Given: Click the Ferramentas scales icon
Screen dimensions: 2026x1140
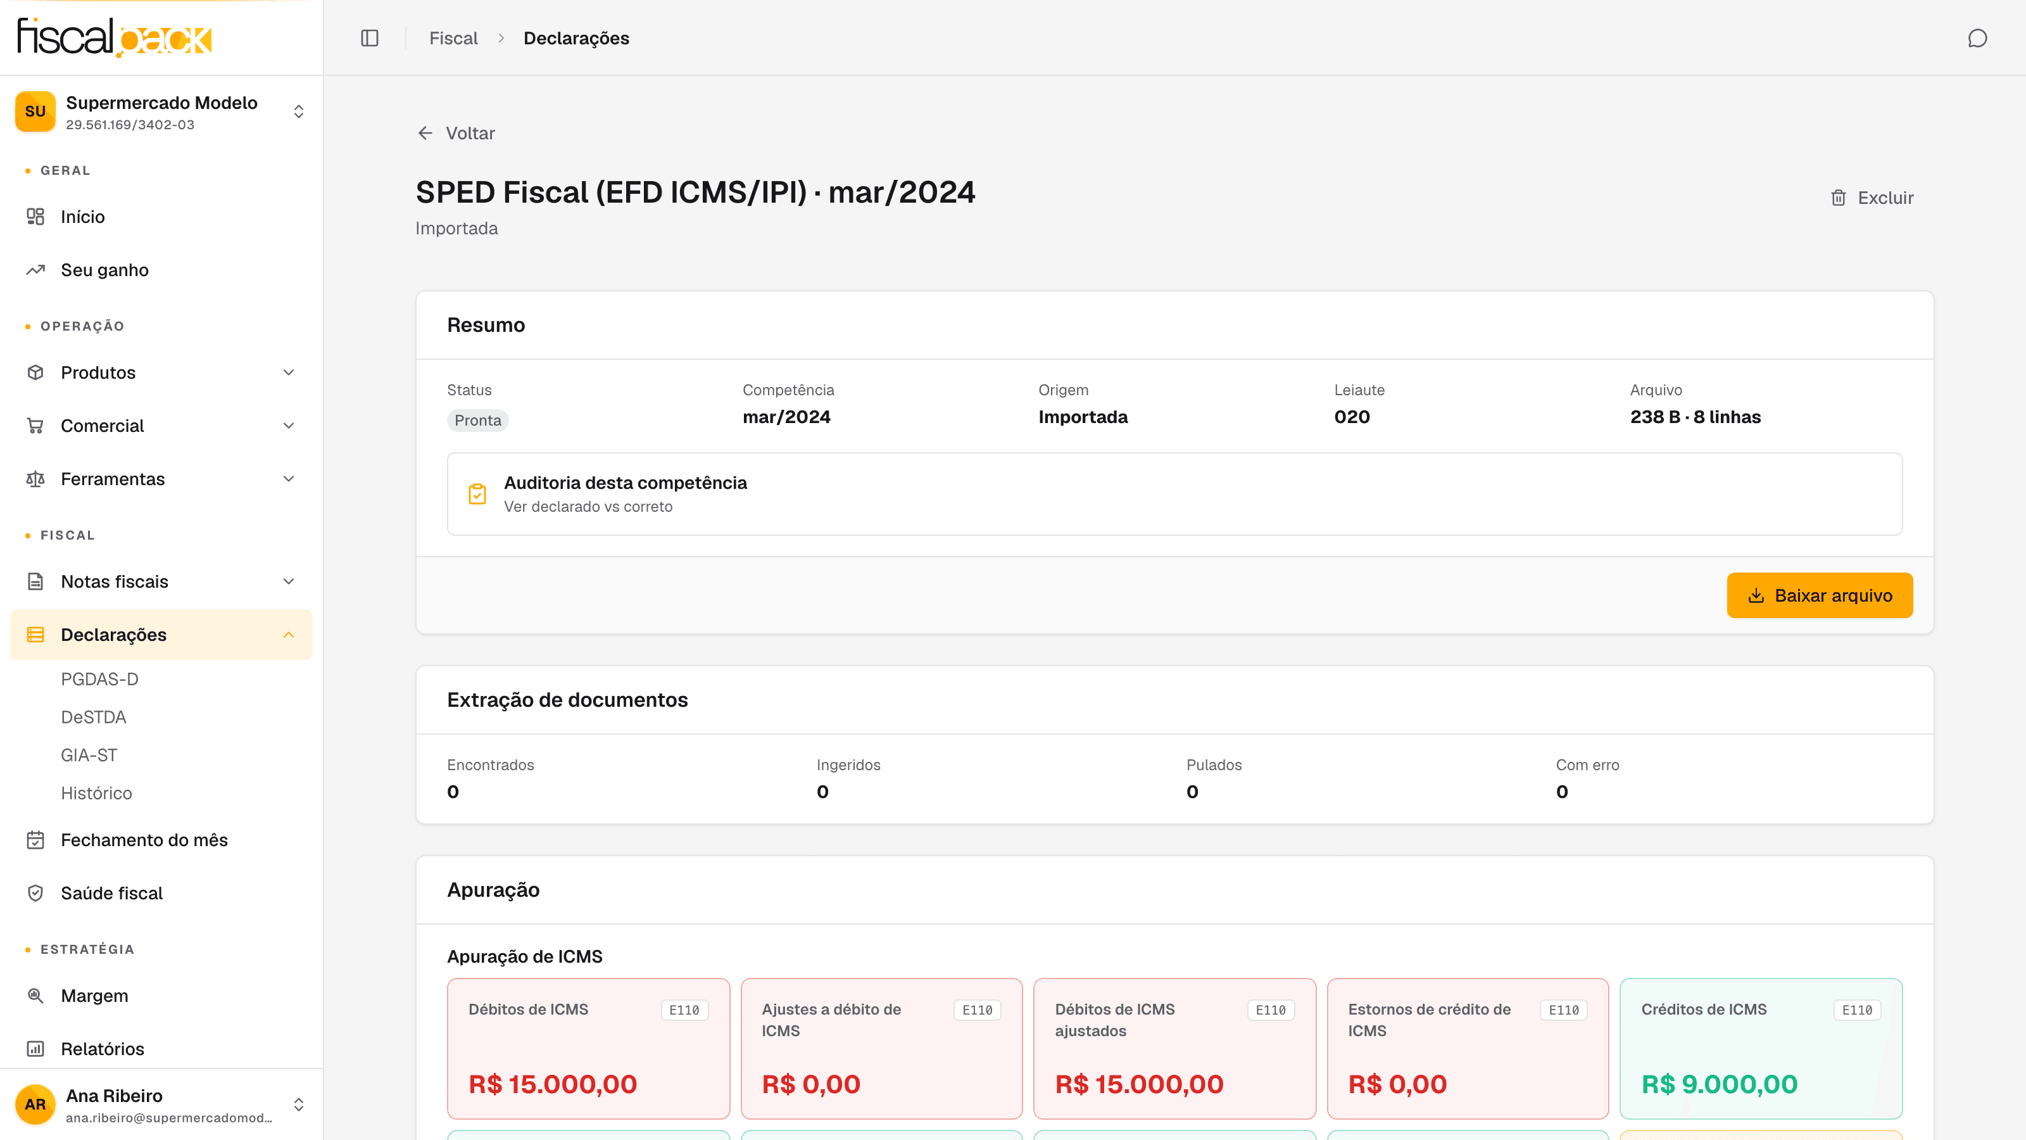Looking at the screenshot, I should (x=35, y=479).
